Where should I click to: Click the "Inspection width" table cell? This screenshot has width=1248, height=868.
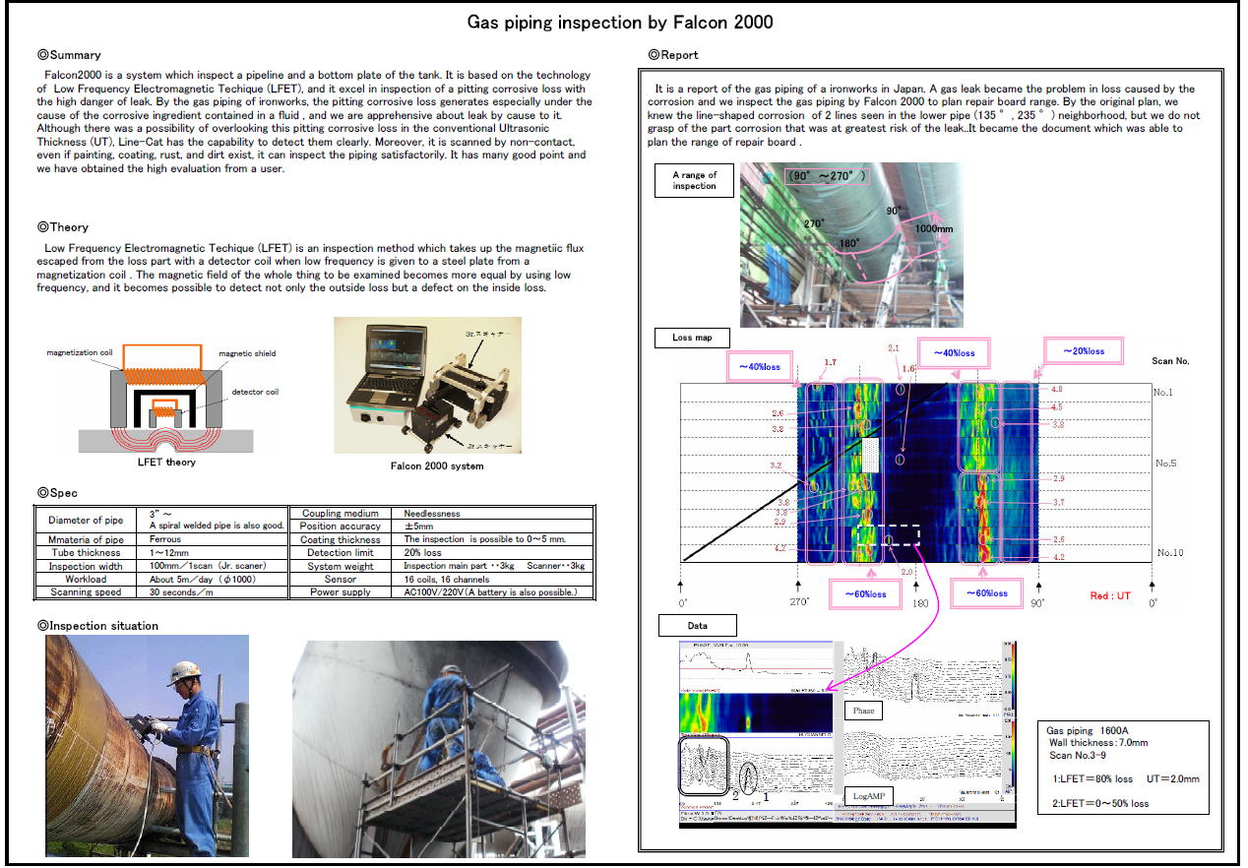(x=87, y=566)
